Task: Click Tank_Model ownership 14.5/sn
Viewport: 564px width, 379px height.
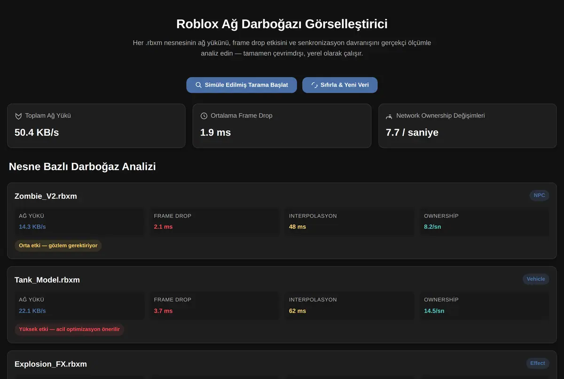Action: click(x=434, y=311)
